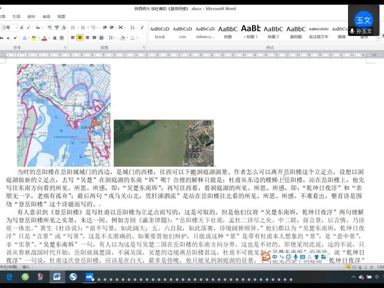This screenshot has width=384, height=288.
Task: Switch to the 审阅 ribbon tab
Action: (46, 16)
